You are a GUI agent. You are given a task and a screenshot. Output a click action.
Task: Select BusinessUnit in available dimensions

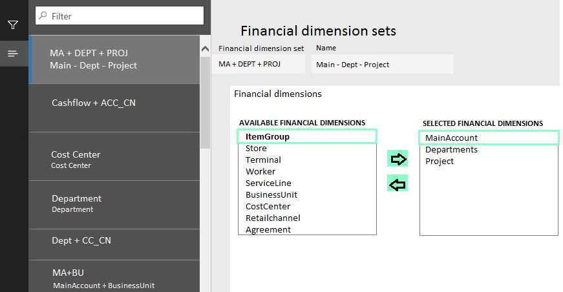tap(271, 194)
